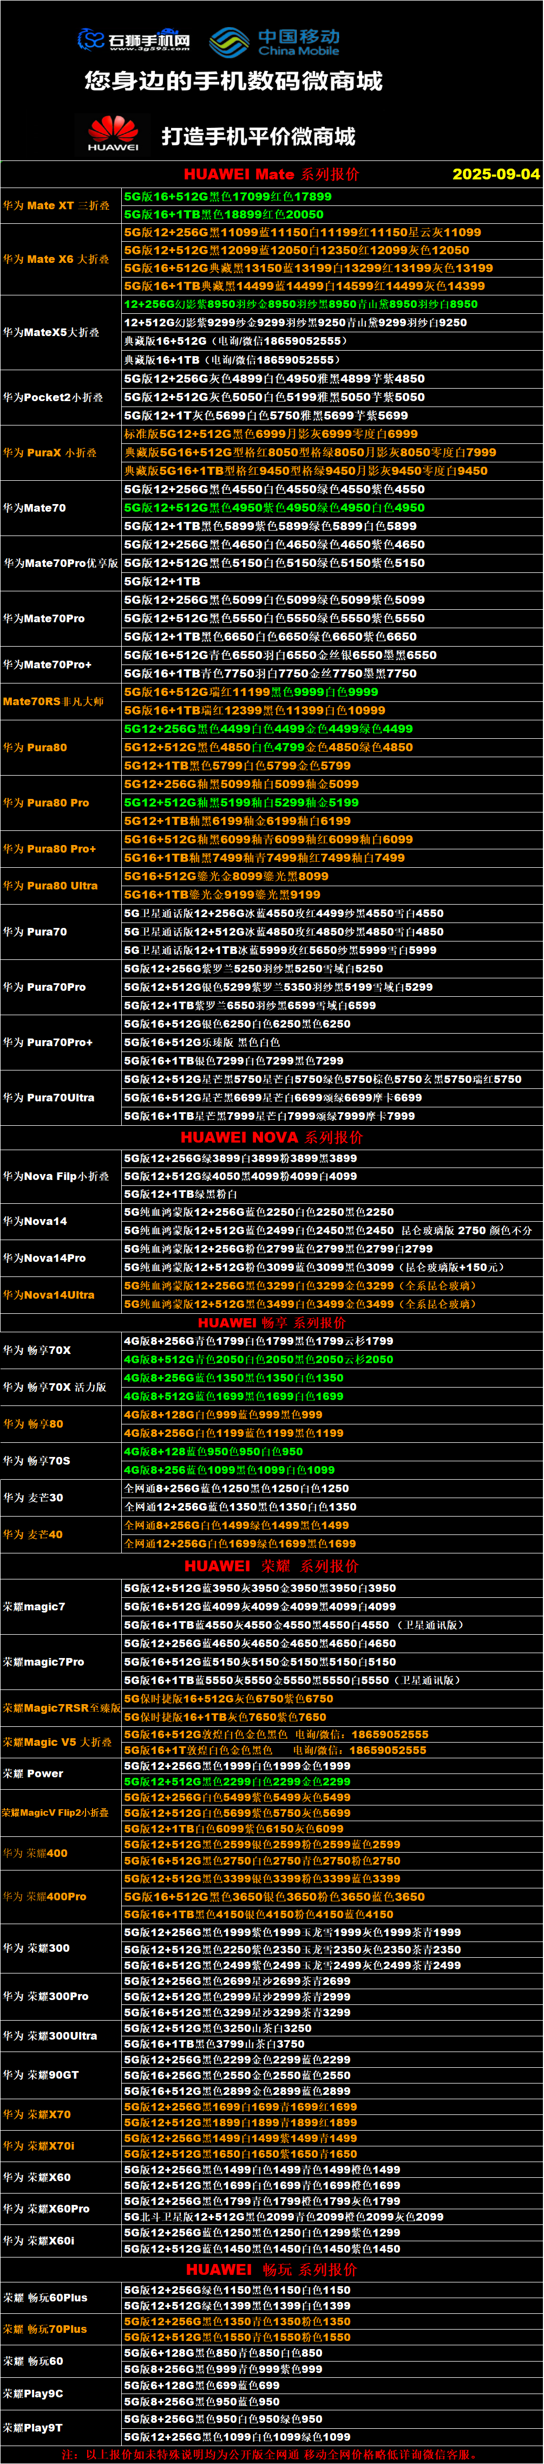The width and height of the screenshot is (544, 2464).
Task: Click the Mate70RS非凡大师 model cell
Action: (x=54, y=701)
